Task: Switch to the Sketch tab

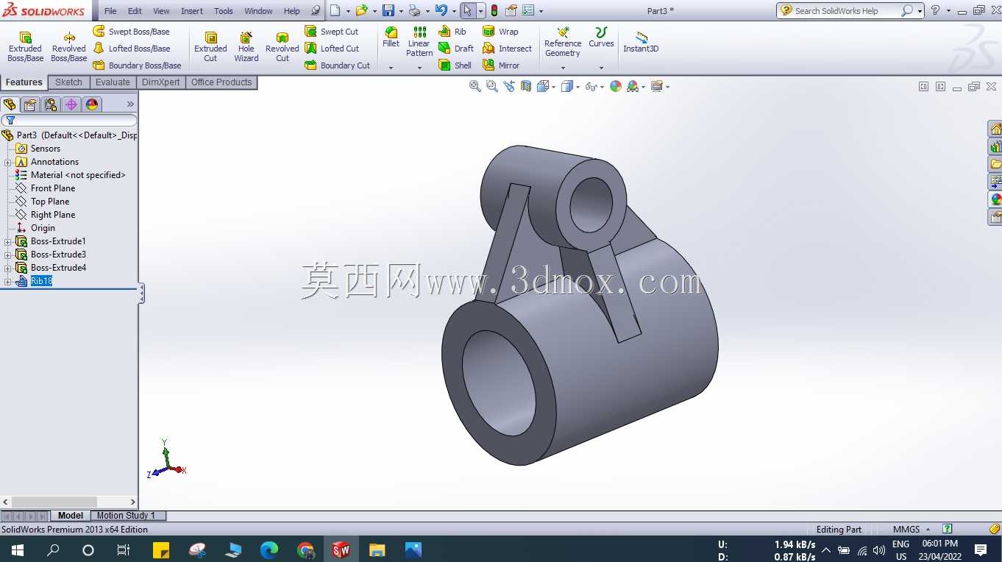Action: [x=68, y=82]
